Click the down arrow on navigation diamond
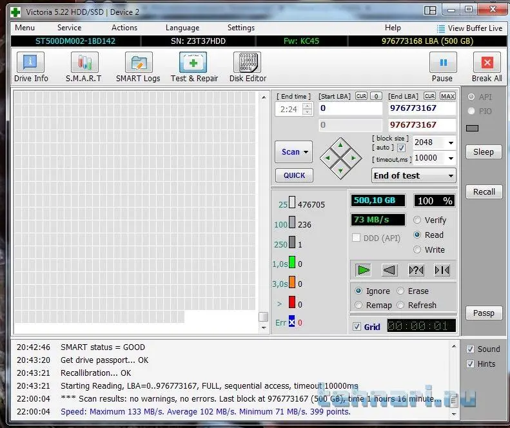Viewport: 510px width, 428px height. pos(340,171)
